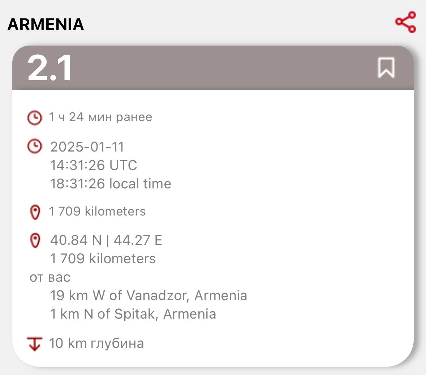
Task: Open the "1 km N of Spitak" location
Action: (133, 314)
